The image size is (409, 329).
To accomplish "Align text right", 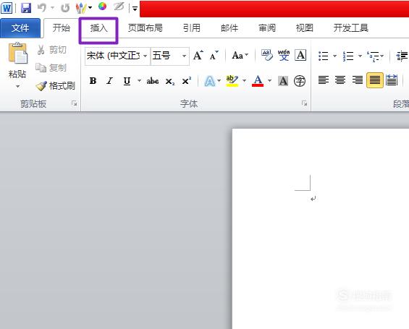I will [x=358, y=80].
